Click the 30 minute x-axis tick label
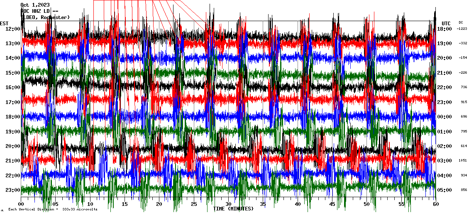Viewport: 469px width, 215px height. pos(228,204)
